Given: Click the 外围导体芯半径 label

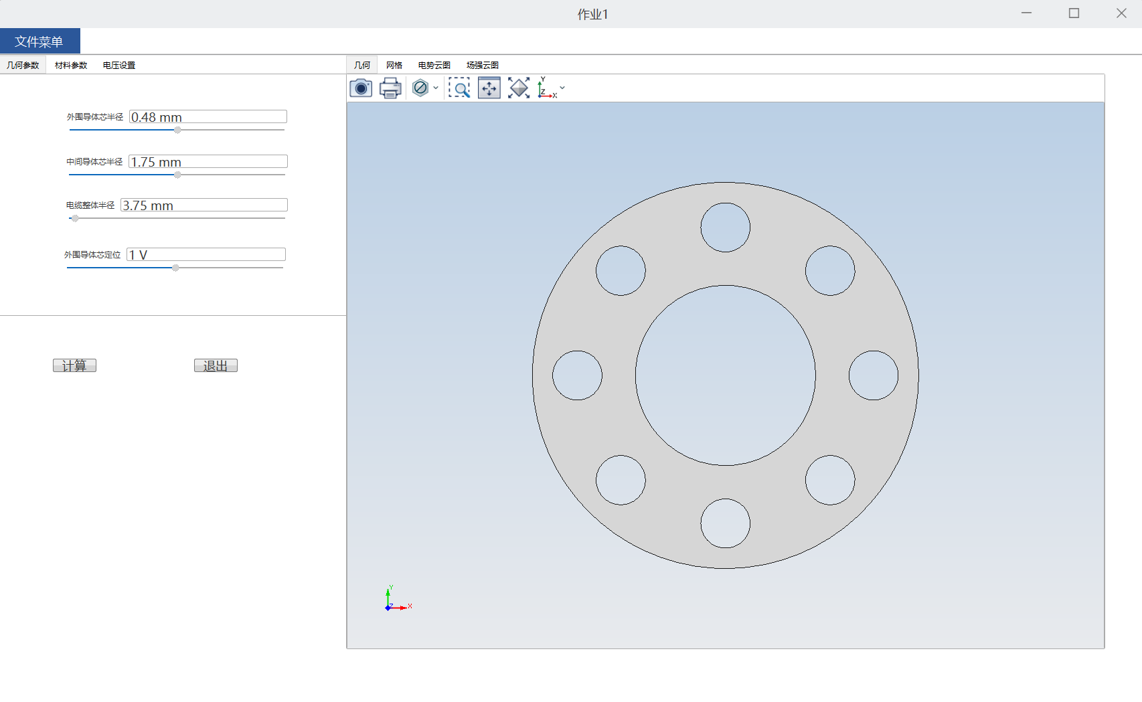Looking at the screenshot, I should (x=95, y=117).
